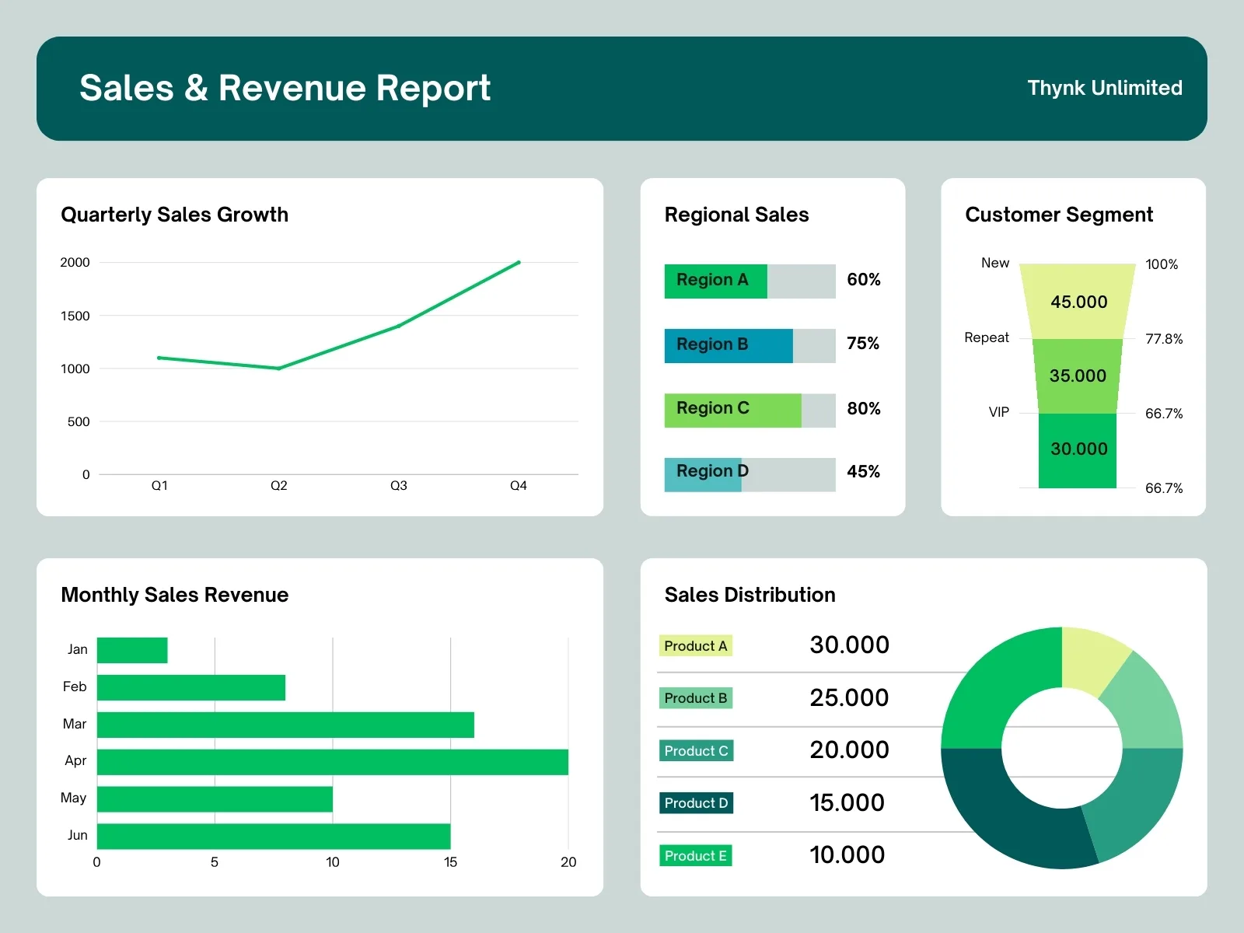Click the 30.000 VIP funnel segment
The height and width of the screenshot is (933, 1244).
1078,451
